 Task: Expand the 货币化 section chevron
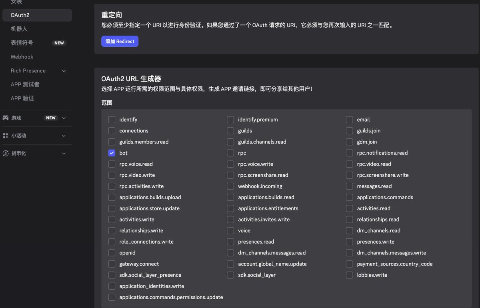tap(64, 153)
